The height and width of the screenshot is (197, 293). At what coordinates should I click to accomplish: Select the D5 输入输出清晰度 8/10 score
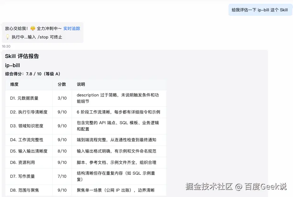(x=62, y=151)
